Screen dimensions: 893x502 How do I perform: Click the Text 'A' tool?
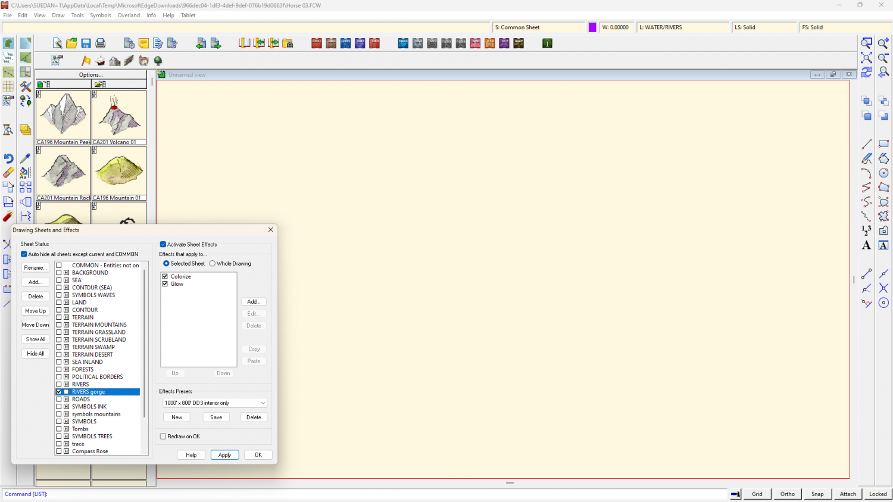click(866, 245)
